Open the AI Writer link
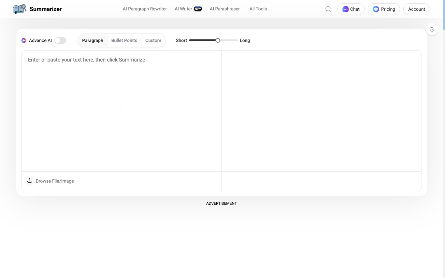The height and width of the screenshot is (278, 445). [183, 9]
